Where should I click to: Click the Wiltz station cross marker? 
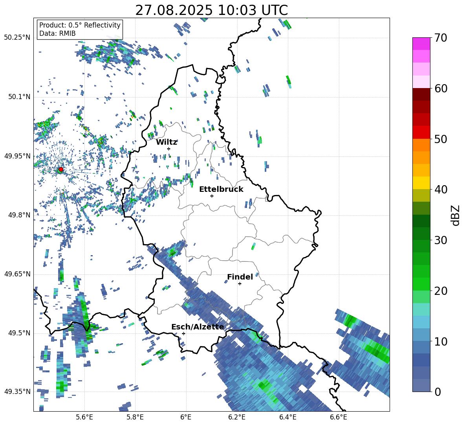coord(169,149)
